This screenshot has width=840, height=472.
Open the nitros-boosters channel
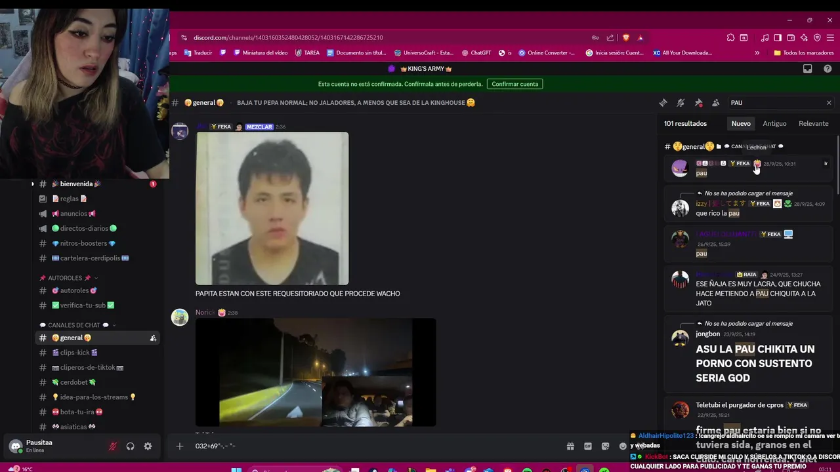point(98,243)
